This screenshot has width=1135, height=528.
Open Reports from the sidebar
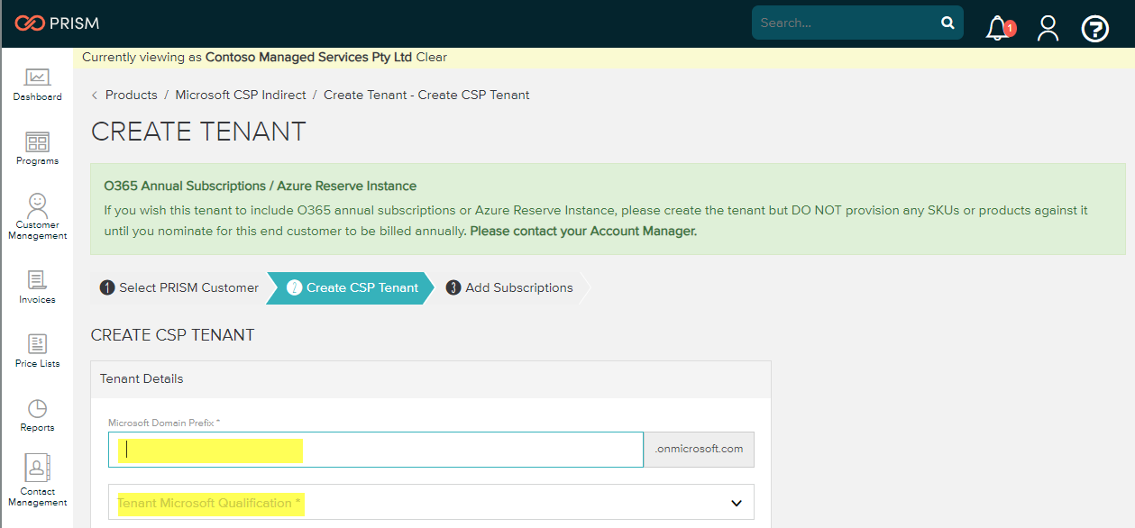point(37,415)
